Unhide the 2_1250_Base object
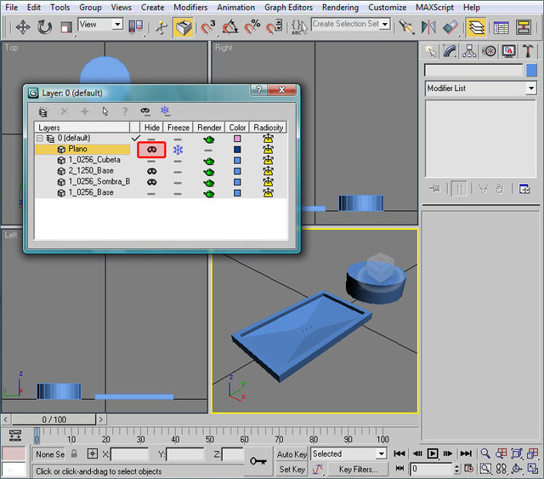 (x=151, y=171)
